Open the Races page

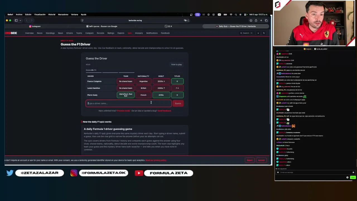(x=40, y=33)
